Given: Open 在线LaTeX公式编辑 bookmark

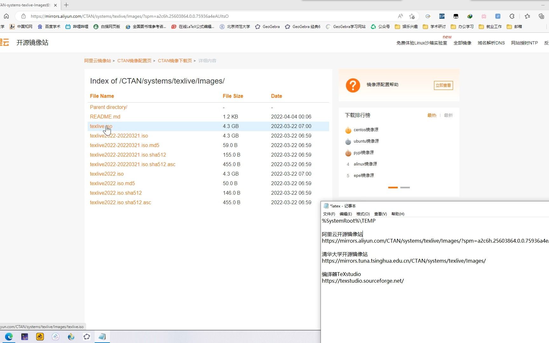Looking at the screenshot, I should [193, 27].
